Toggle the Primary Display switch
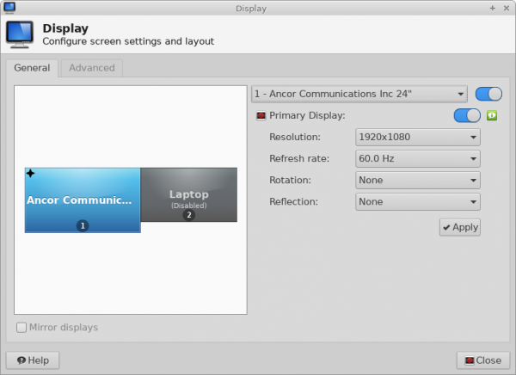The height and width of the screenshot is (375, 516). click(467, 115)
